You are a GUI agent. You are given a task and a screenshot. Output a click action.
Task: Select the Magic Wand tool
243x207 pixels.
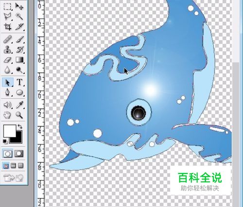19,17
